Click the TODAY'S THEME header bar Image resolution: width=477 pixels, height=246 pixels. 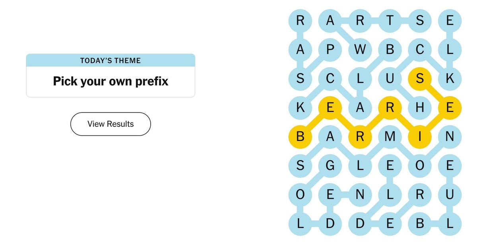click(111, 60)
